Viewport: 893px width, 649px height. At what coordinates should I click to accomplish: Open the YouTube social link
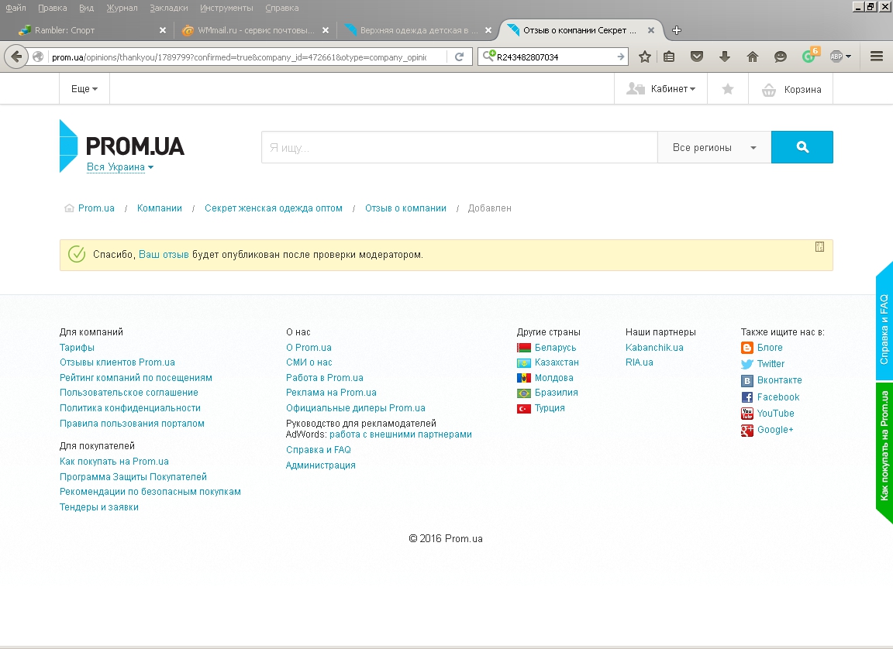click(x=775, y=414)
